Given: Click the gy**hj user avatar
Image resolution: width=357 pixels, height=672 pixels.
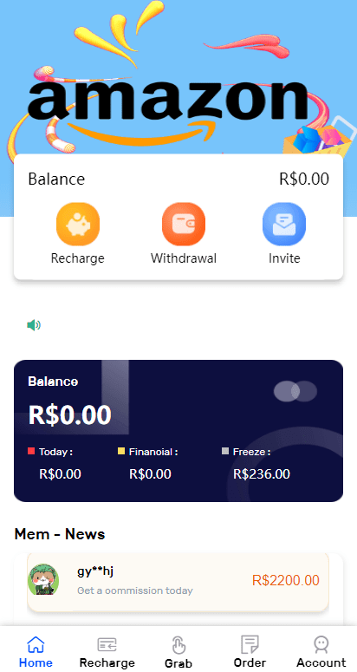Looking at the screenshot, I should click(43, 579).
